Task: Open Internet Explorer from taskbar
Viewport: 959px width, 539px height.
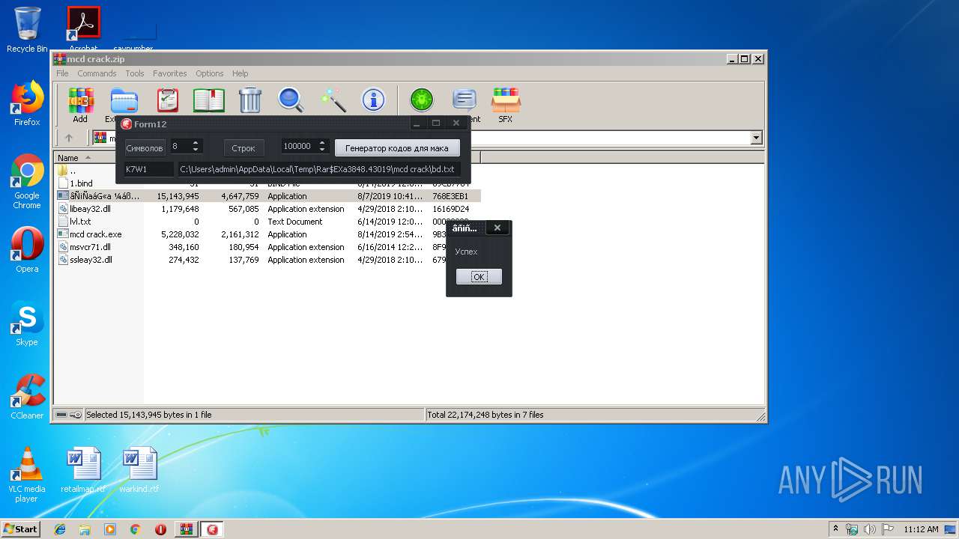Action: 60,529
